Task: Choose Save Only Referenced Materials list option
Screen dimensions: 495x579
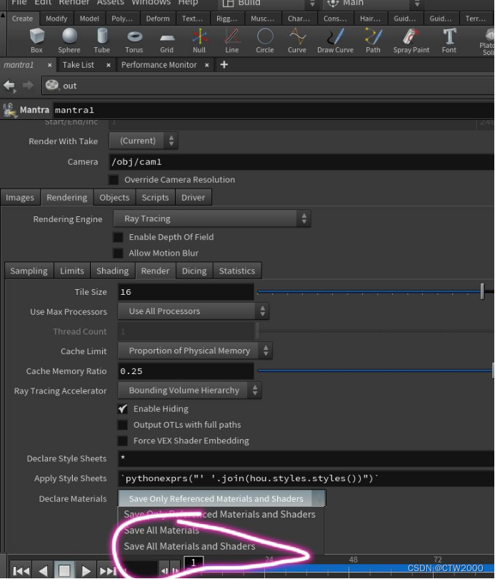Action: click(x=220, y=514)
